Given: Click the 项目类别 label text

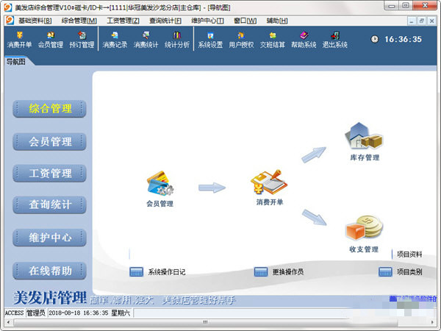Looking at the screenshot, I should 409,272.
